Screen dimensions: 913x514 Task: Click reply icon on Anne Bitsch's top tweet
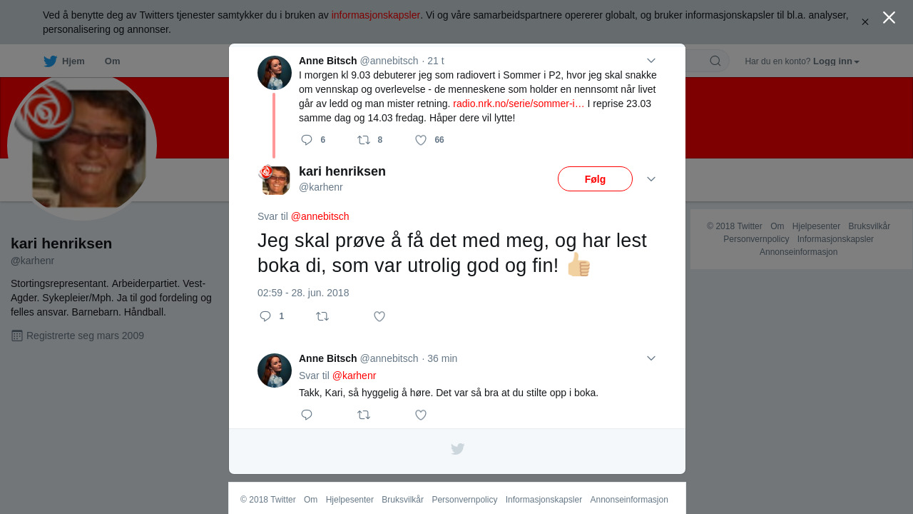click(307, 140)
